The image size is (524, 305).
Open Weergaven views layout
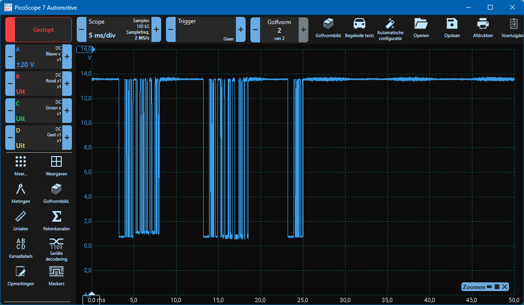[x=56, y=165]
